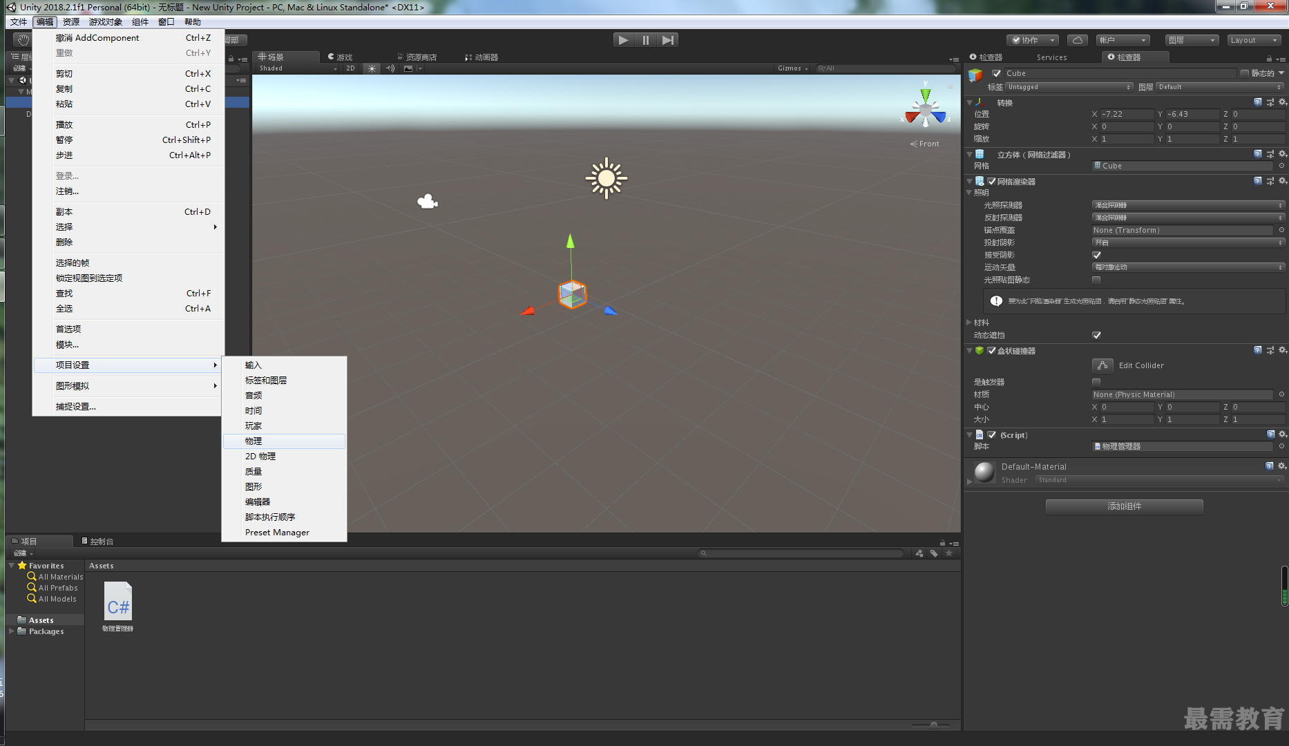Toggle 静态的 static checkbox
This screenshot has width=1289, height=746.
(x=1245, y=73)
